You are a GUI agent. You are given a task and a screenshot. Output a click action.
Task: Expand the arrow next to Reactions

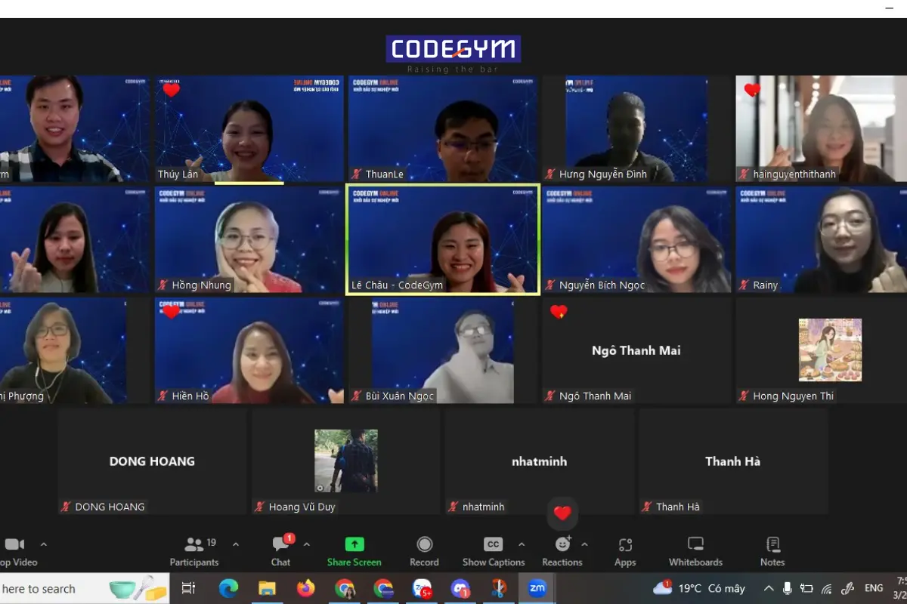(x=584, y=544)
